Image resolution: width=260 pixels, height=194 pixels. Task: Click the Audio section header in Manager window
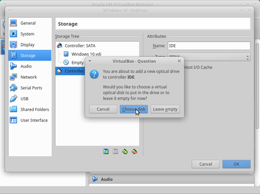[x=171, y=179]
